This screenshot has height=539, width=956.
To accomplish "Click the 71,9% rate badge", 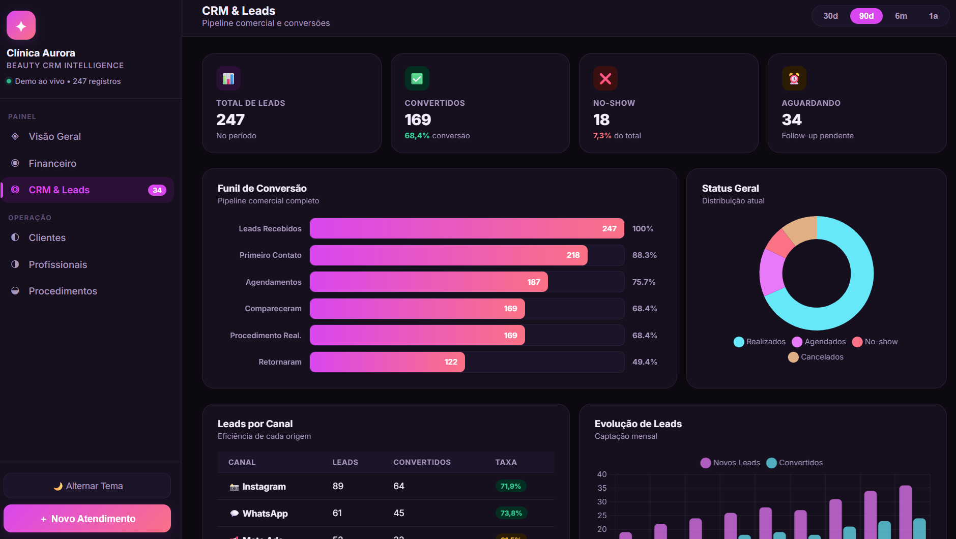I will click(511, 486).
